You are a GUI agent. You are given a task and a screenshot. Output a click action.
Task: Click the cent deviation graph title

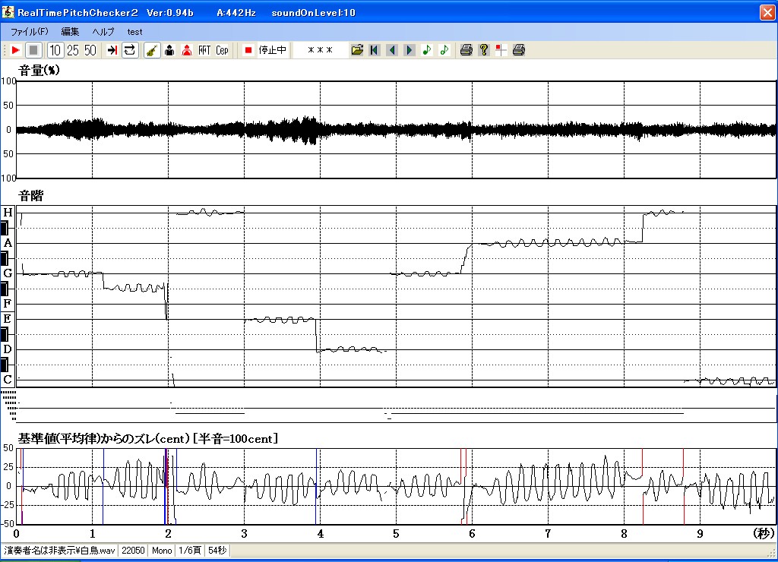click(148, 439)
